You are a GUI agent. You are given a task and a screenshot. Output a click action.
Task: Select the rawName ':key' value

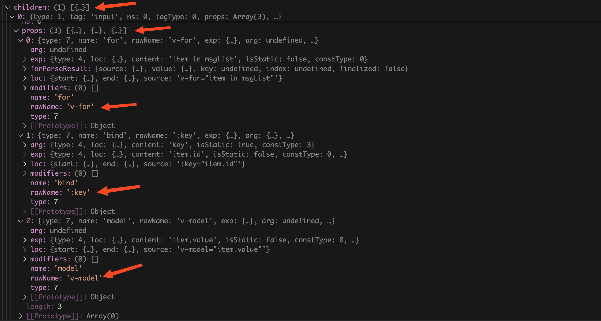click(78, 192)
